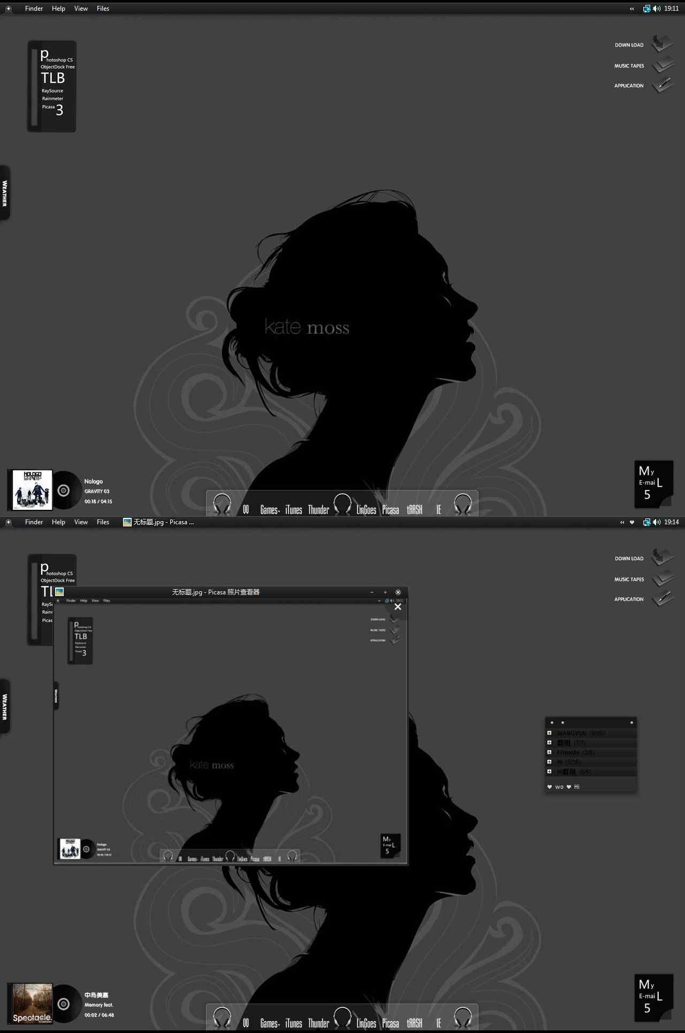
Task: Launch LinGoes from dock on the 19:11 desktop
Action: [x=367, y=510]
